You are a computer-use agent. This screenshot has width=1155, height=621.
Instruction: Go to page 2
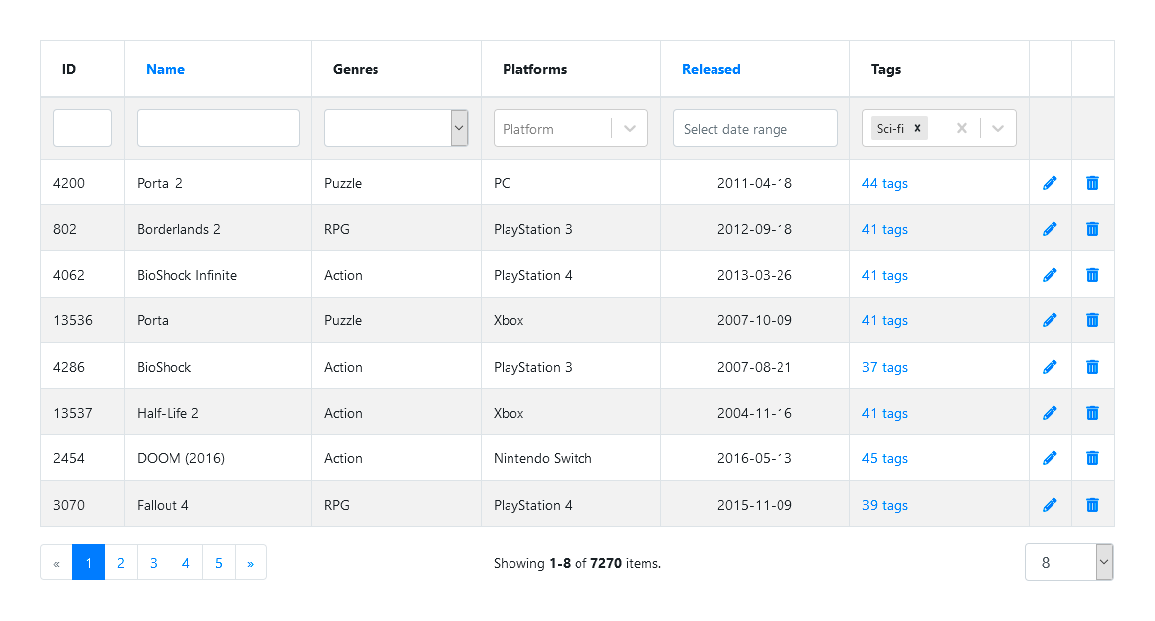[x=121, y=562]
